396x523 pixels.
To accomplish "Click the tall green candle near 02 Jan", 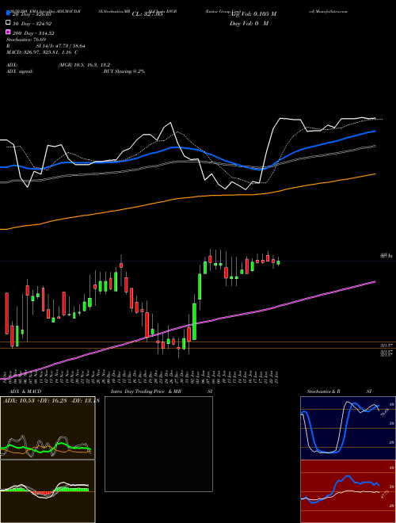I will click(x=194, y=322).
